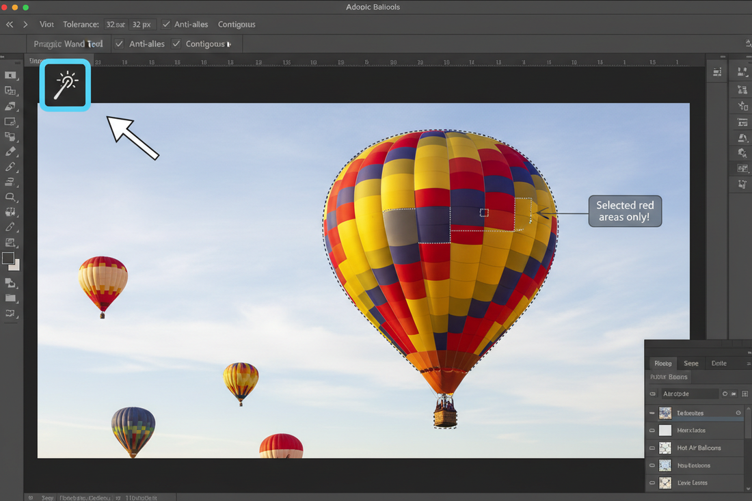This screenshot has height=501, width=752.
Task: Open the Crop tool
Action: [x=10, y=123]
